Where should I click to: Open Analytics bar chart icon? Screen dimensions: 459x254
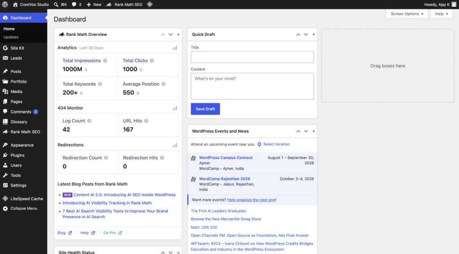click(175, 48)
